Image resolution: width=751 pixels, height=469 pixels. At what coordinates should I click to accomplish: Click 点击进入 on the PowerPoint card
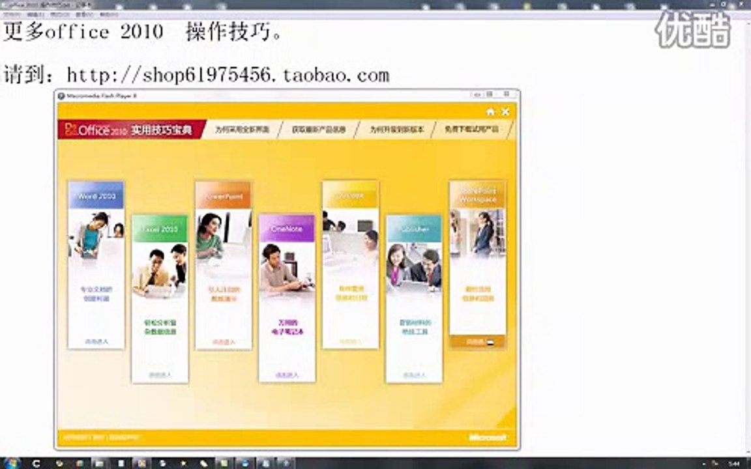(224, 342)
